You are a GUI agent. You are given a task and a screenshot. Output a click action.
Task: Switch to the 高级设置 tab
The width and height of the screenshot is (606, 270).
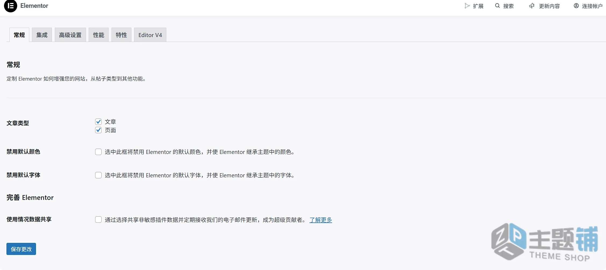point(70,35)
